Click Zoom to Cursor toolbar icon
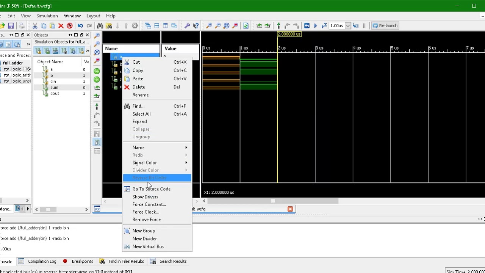Viewport: 485px width, 273px height. click(x=235, y=26)
